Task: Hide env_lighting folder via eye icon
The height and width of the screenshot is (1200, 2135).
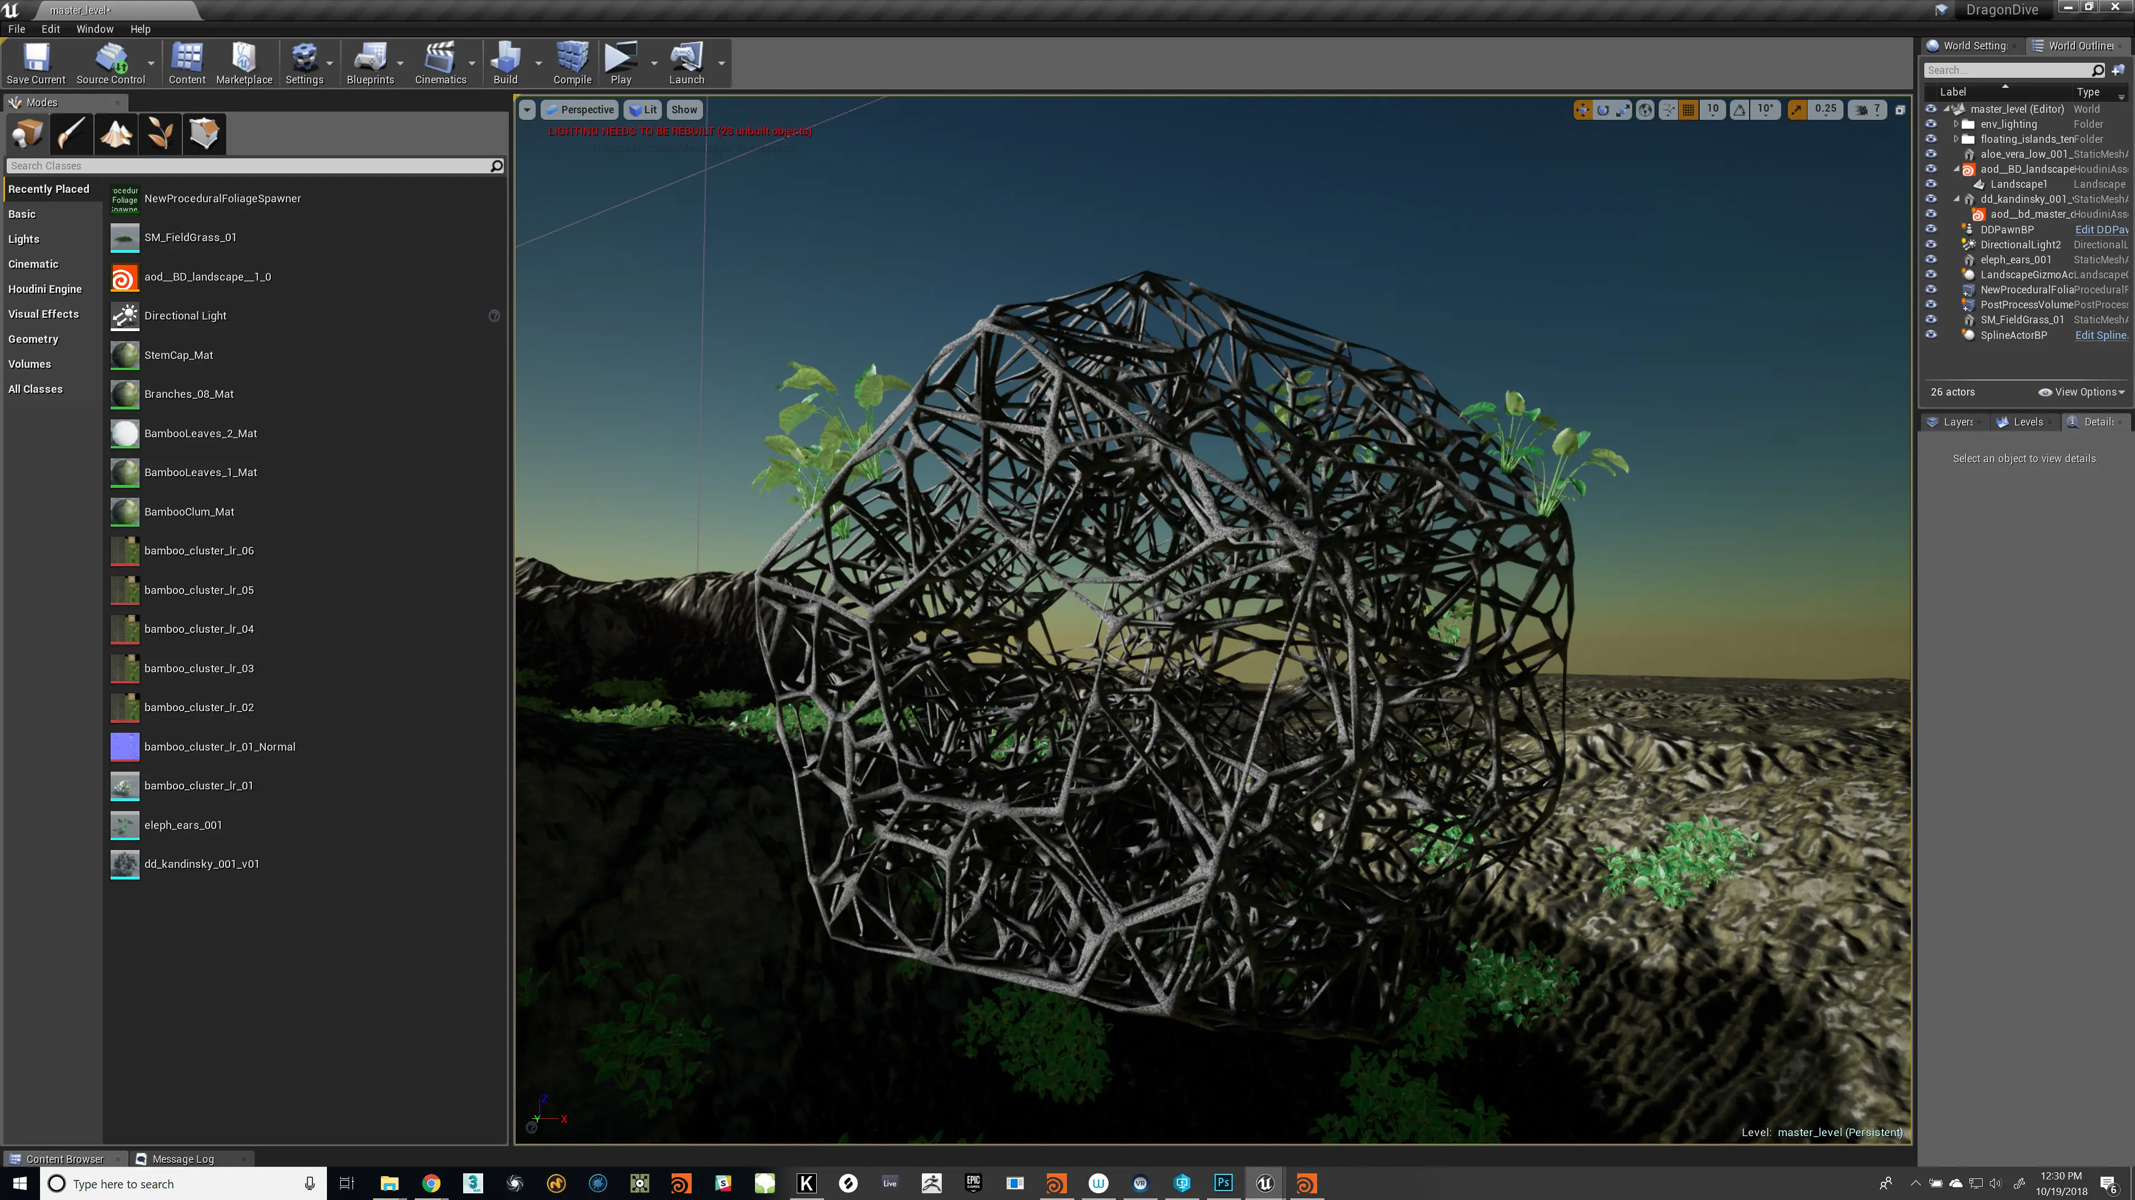Action: tap(1931, 124)
